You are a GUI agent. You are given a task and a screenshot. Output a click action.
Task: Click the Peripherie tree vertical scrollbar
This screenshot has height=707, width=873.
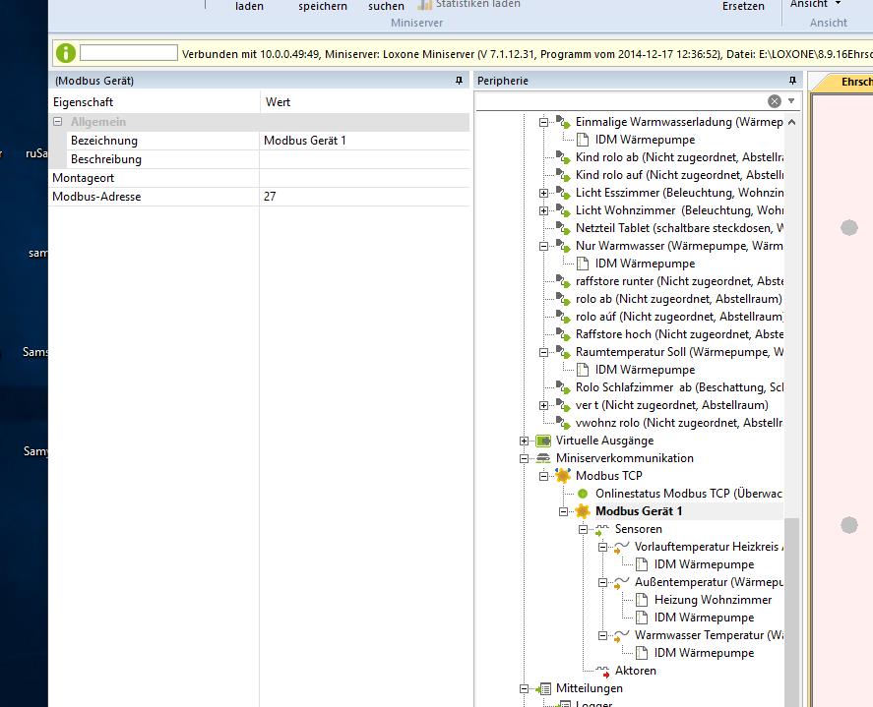coord(791,590)
